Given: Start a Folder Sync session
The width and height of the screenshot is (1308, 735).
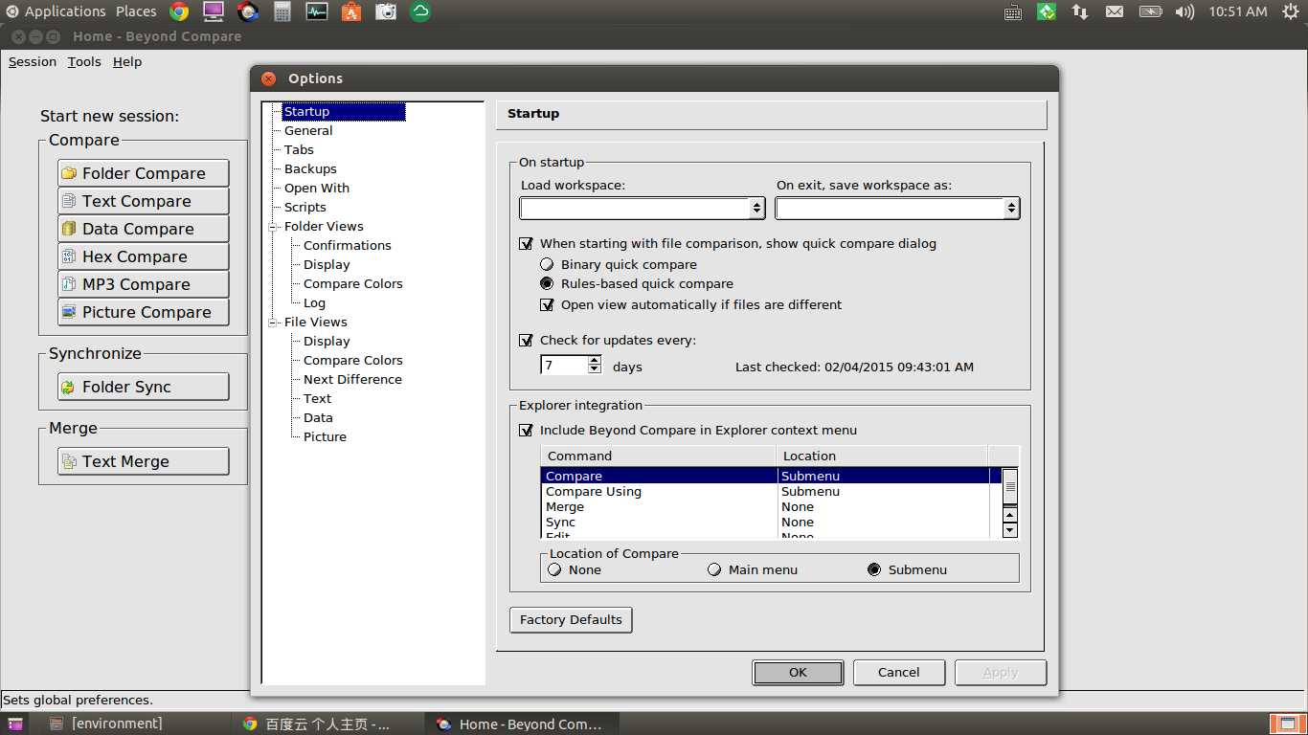Looking at the screenshot, I should pos(144,387).
